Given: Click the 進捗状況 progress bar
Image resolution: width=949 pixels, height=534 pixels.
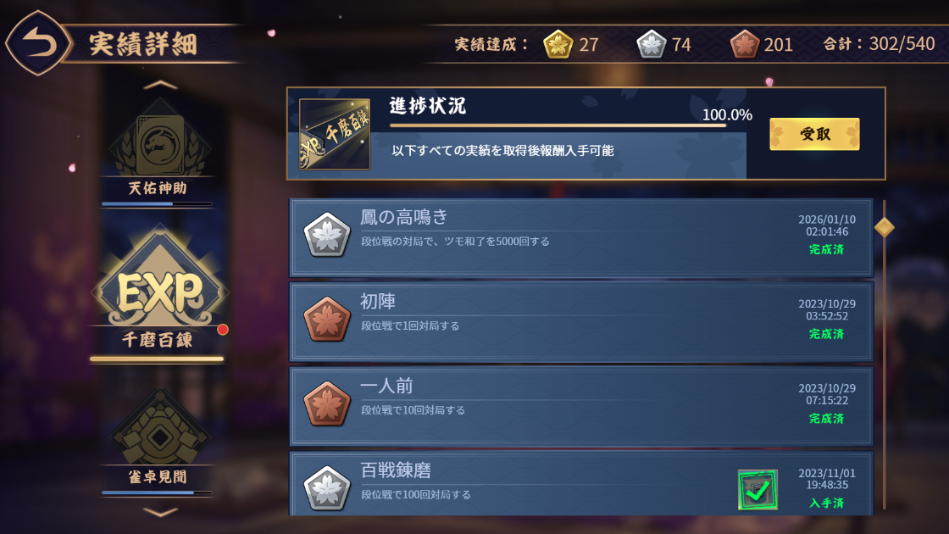Looking at the screenshot, I should [558, 126].
